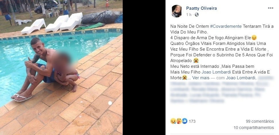Expand post text with Ver mais

click(201, 78)
